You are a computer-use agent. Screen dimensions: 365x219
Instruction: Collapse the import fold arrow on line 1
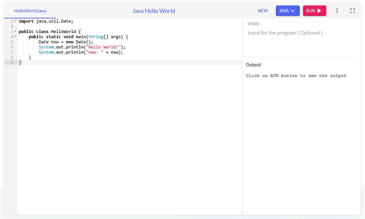pos(16,21)
